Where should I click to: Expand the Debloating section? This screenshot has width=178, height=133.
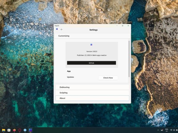coord(92,87)
